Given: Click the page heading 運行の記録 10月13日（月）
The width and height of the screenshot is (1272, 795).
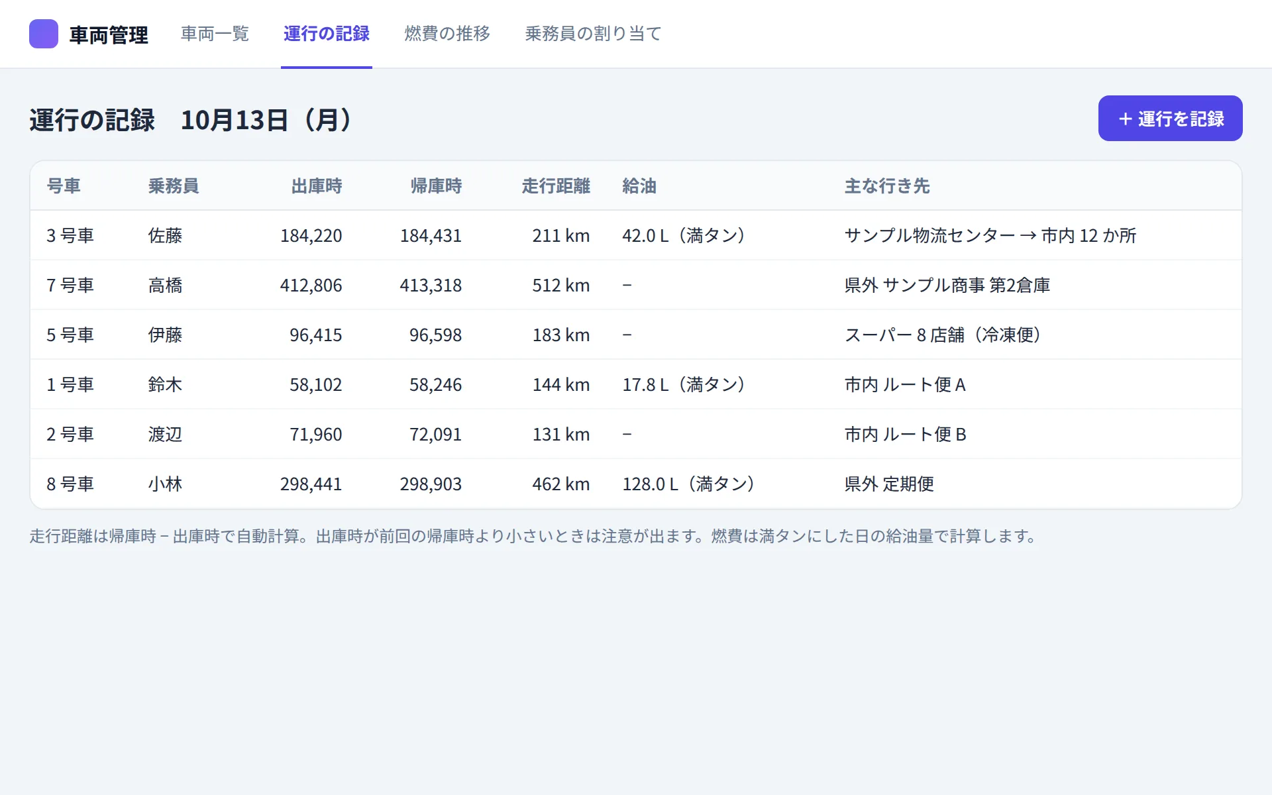Looking at the screenshot, I should click(192, 120).
